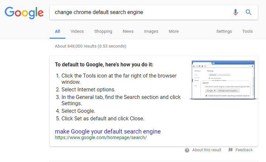Click the Feedback link below snippet
Image resolution: width=266 pixels, height=162 pixels.
pyautogui.click(x=244, y=150)
